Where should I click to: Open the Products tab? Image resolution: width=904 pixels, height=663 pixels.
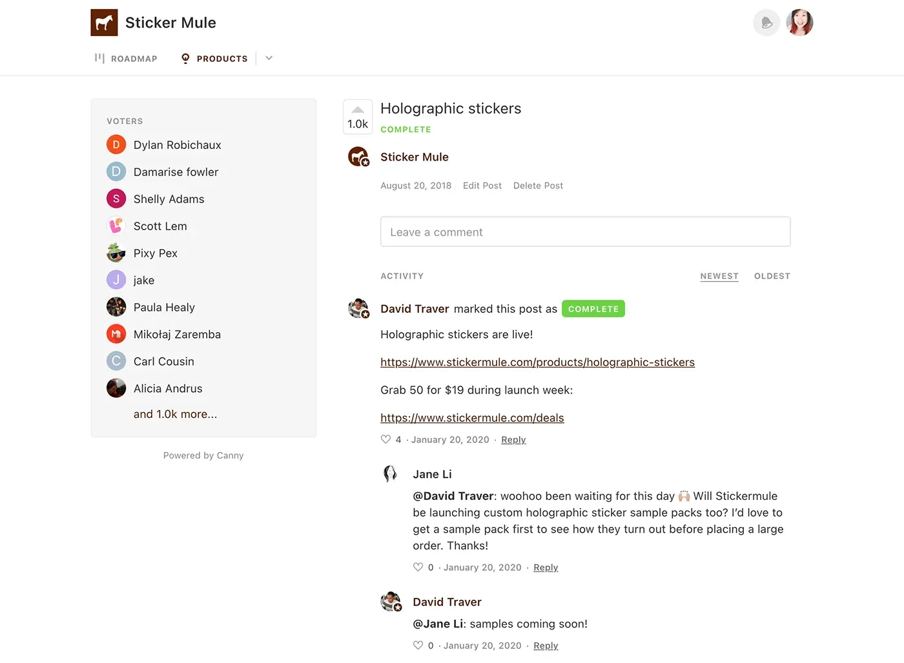tap(214, 59)
